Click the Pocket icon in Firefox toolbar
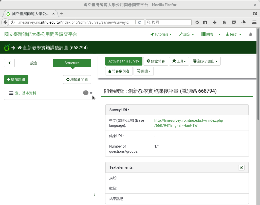 (x=234, y=22)
